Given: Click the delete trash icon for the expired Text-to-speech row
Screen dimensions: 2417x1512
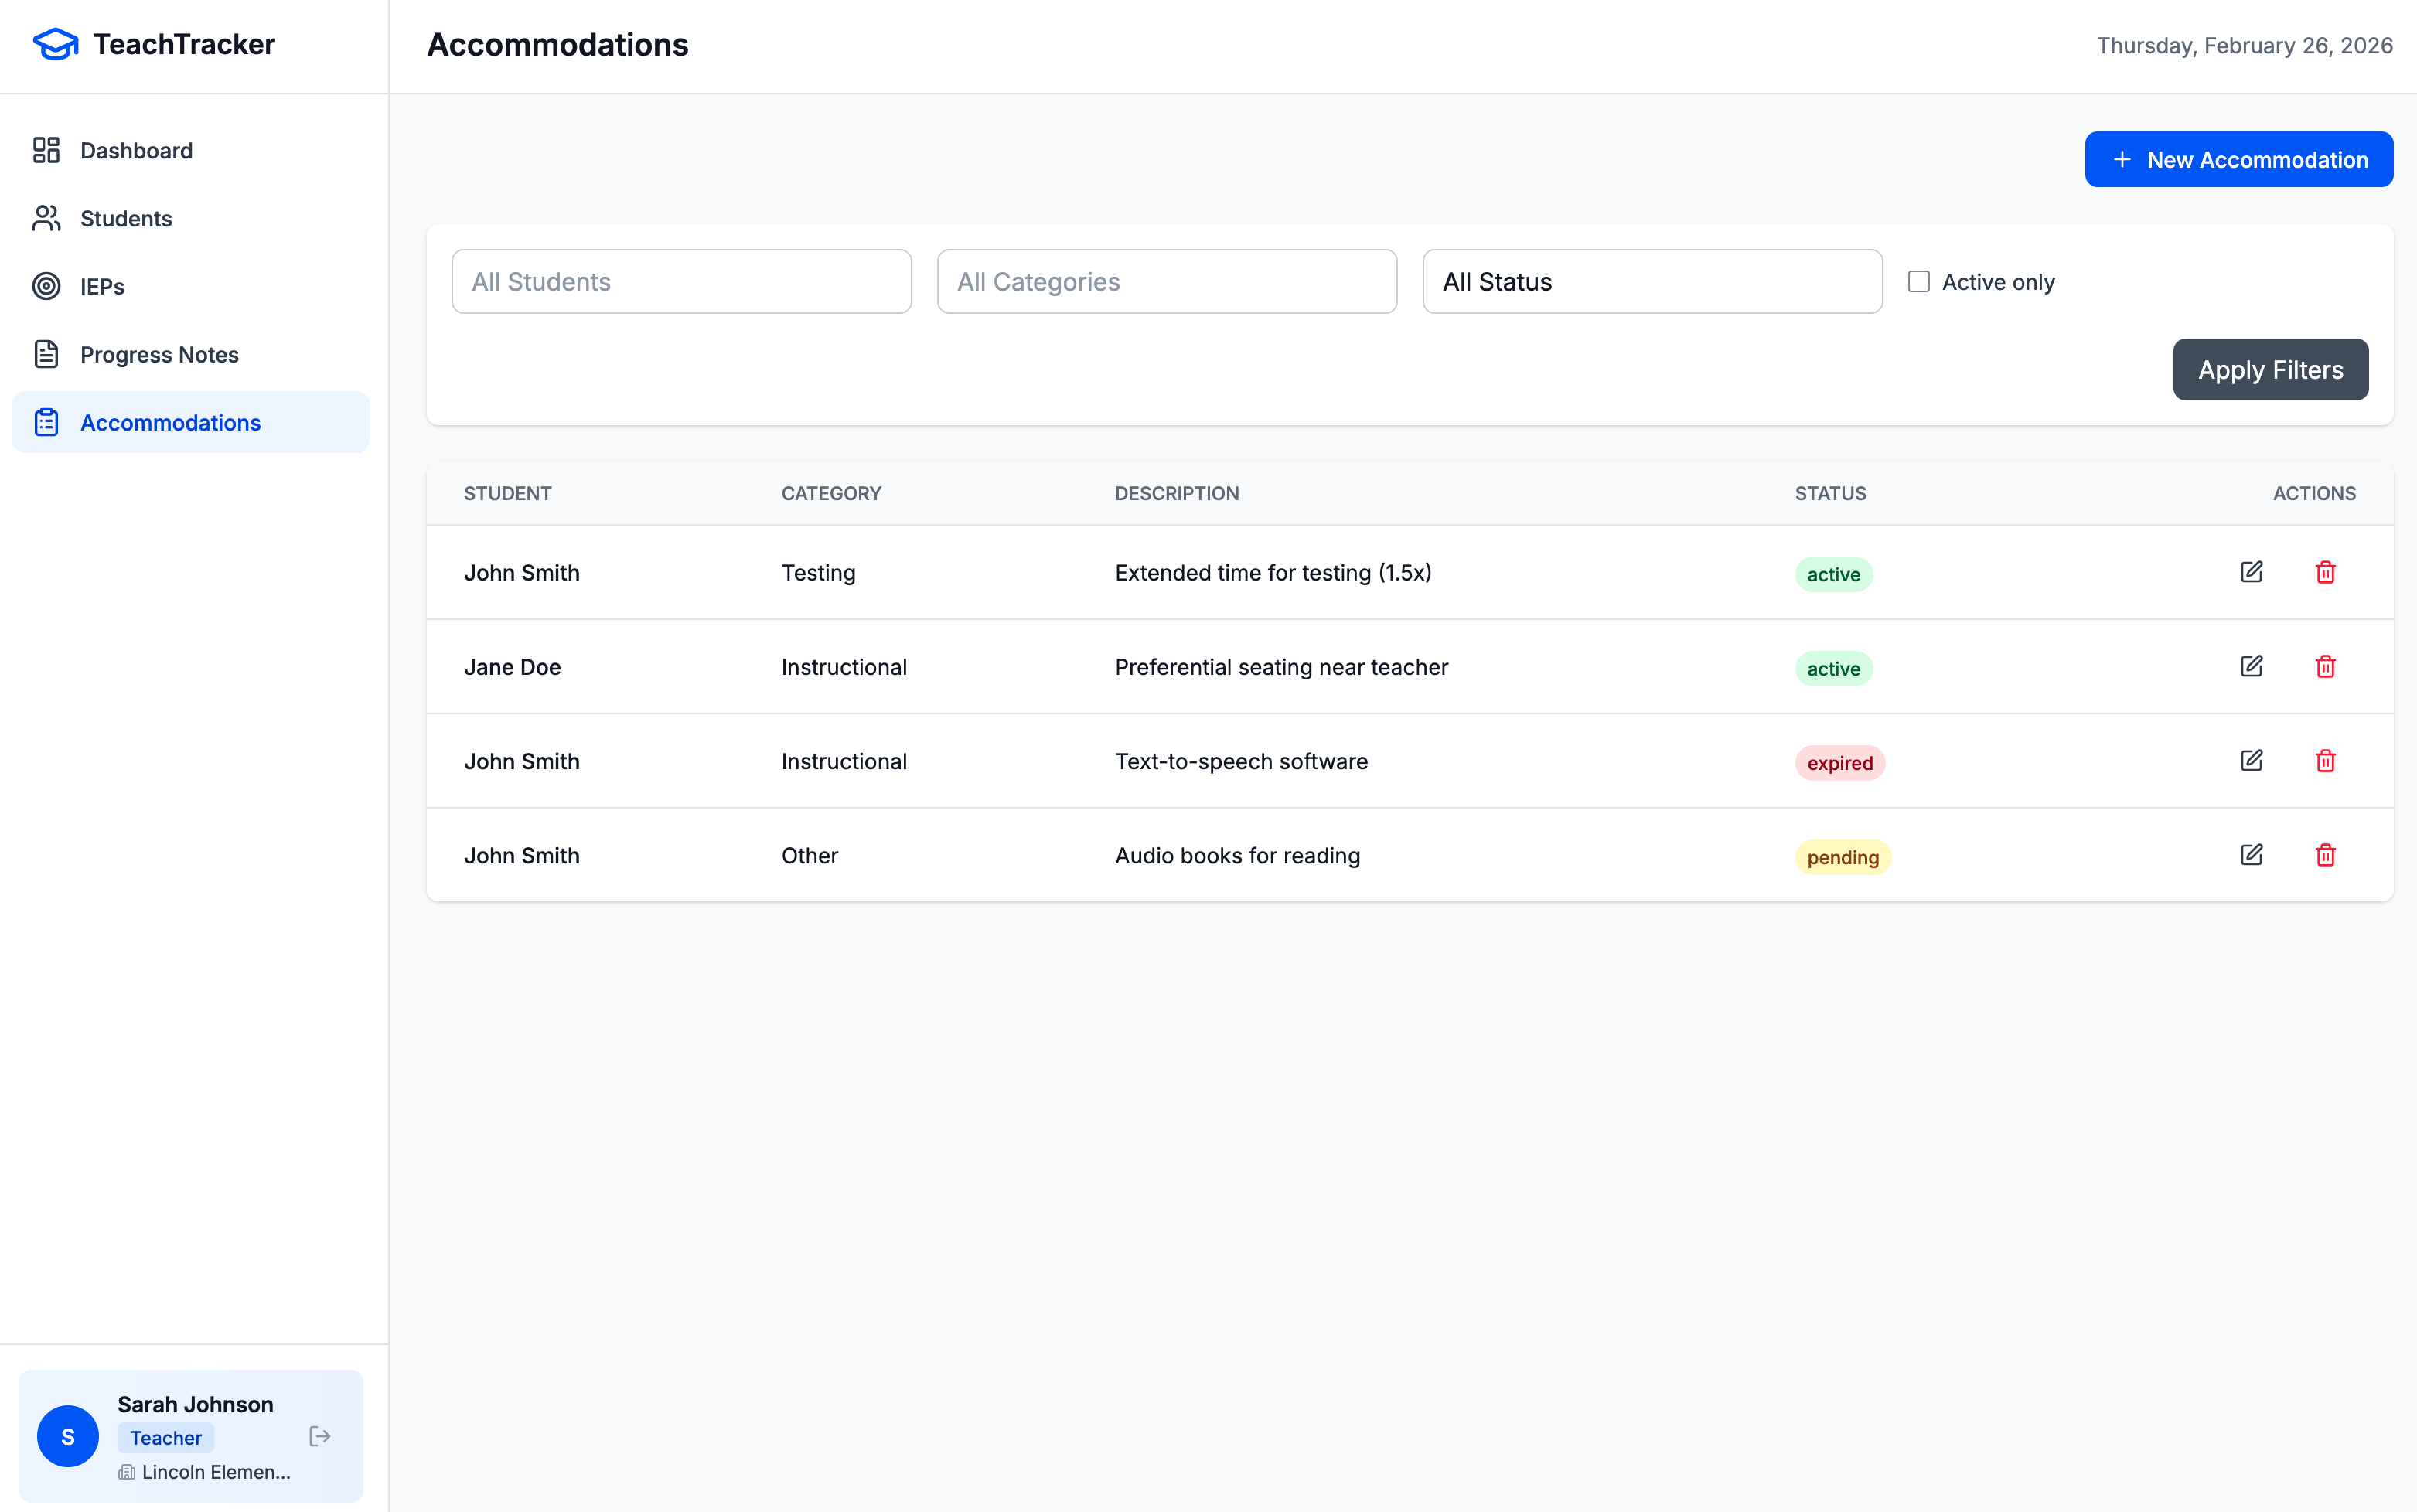Looking at the screenshot, I should [x=2326, y=761].
